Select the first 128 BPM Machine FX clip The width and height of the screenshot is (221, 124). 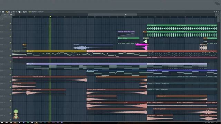click(162, 105)
